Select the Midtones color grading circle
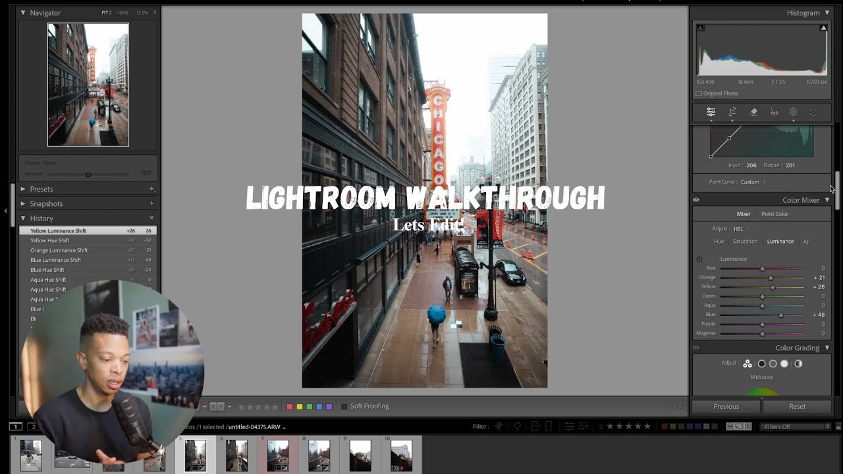The height and width of the screenshot is (474, 843). (x=773, y=363)
